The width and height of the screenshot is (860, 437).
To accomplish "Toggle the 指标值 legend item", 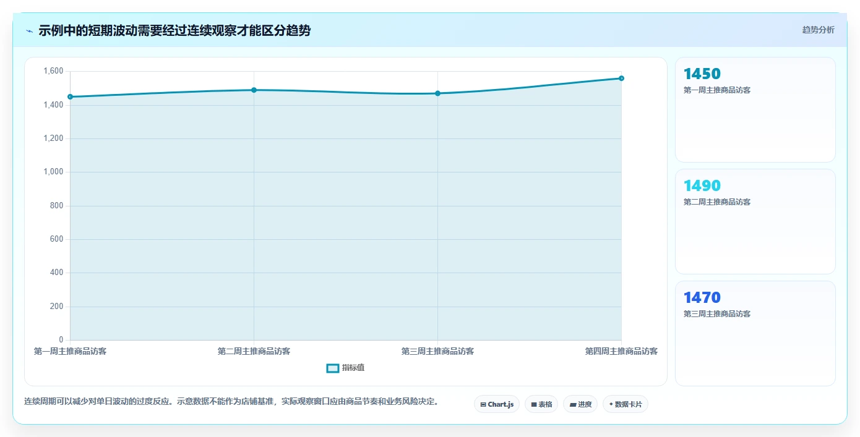I will tap(345, 368).
